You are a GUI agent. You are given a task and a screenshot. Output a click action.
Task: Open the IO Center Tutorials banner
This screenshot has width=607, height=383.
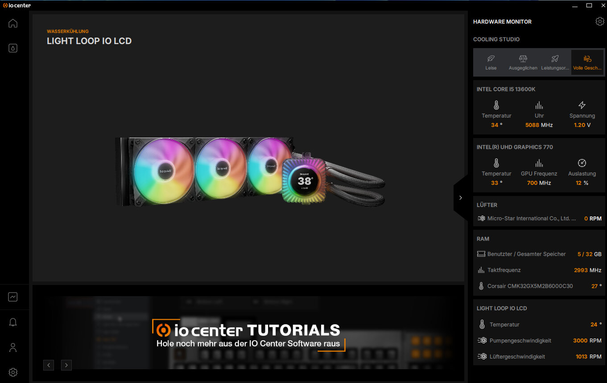click(248, 333)
